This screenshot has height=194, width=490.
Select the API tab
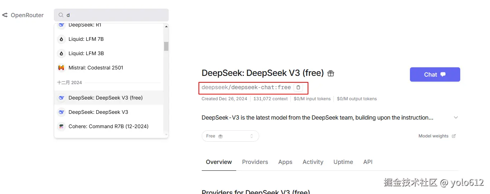[368, 162]
